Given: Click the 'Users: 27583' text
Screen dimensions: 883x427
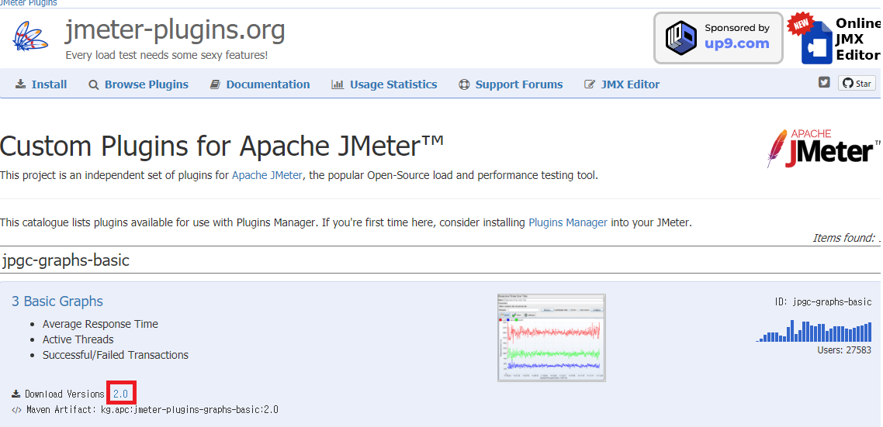Looking at the screenshot, I should pos(844,350).
